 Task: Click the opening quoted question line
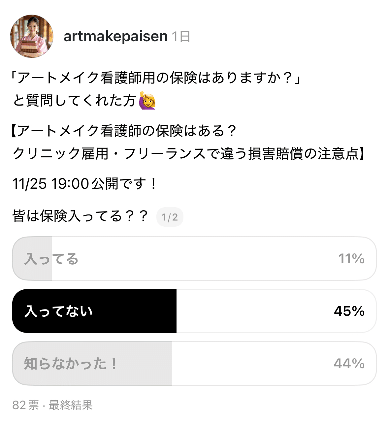pyautogui.click(x=156, y=78)
